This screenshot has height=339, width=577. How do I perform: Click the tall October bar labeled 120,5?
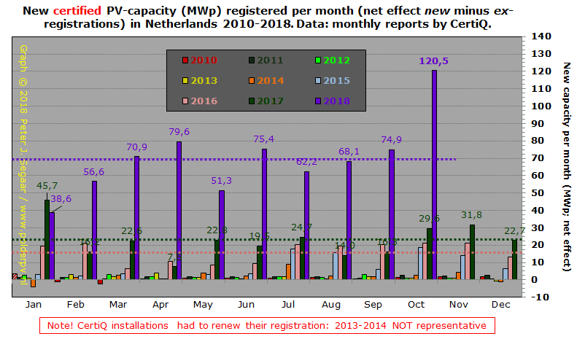point(434,175)
